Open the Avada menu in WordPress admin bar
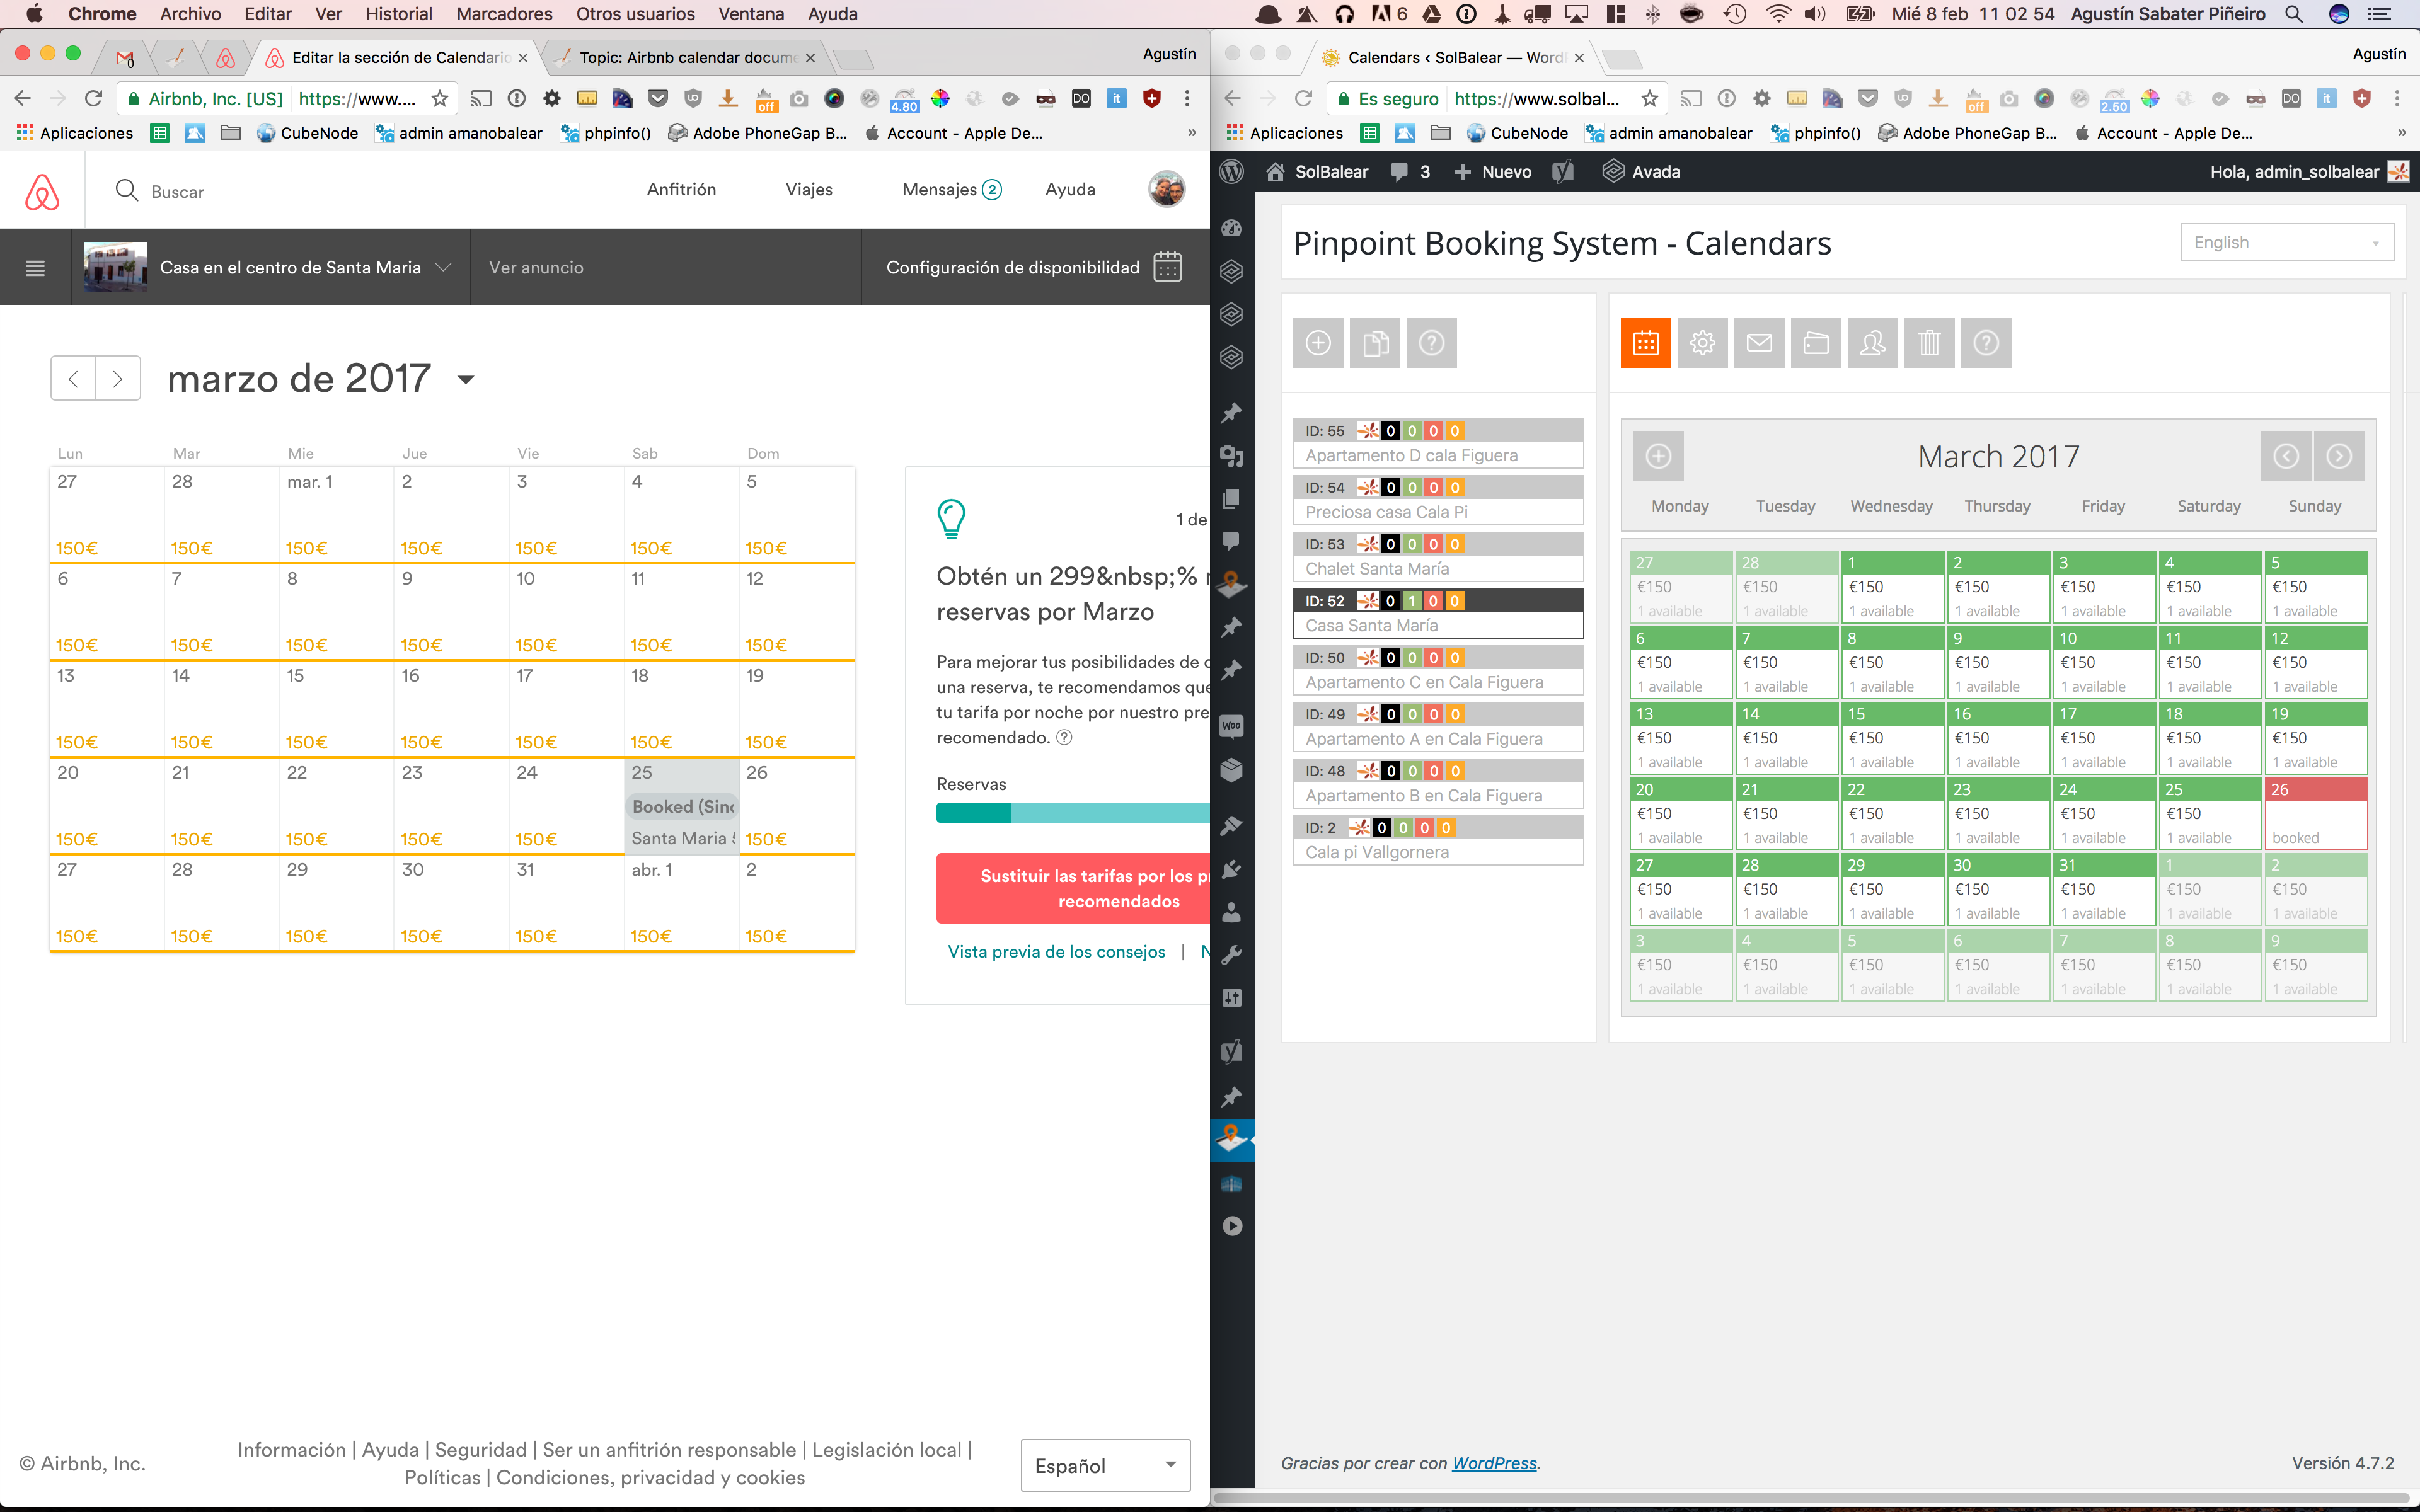 coord(1641,171)
